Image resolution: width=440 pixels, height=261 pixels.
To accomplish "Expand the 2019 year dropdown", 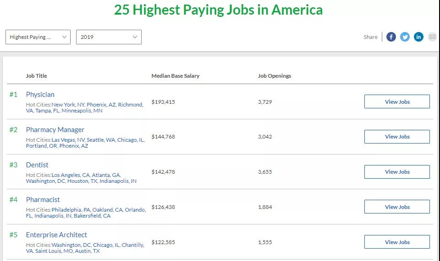I will 109,37.
